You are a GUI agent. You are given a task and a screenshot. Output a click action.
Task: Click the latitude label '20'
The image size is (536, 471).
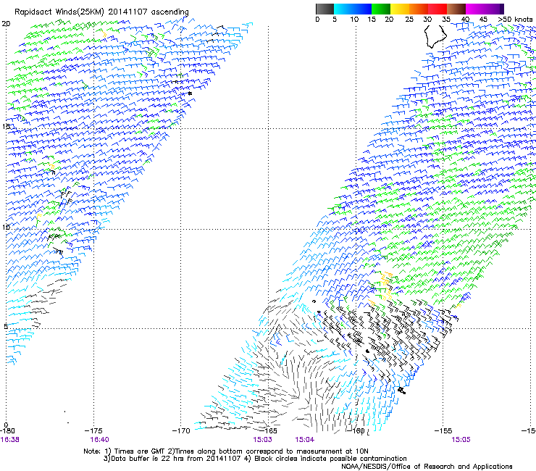pyautogui.click(x=6, y=24)
